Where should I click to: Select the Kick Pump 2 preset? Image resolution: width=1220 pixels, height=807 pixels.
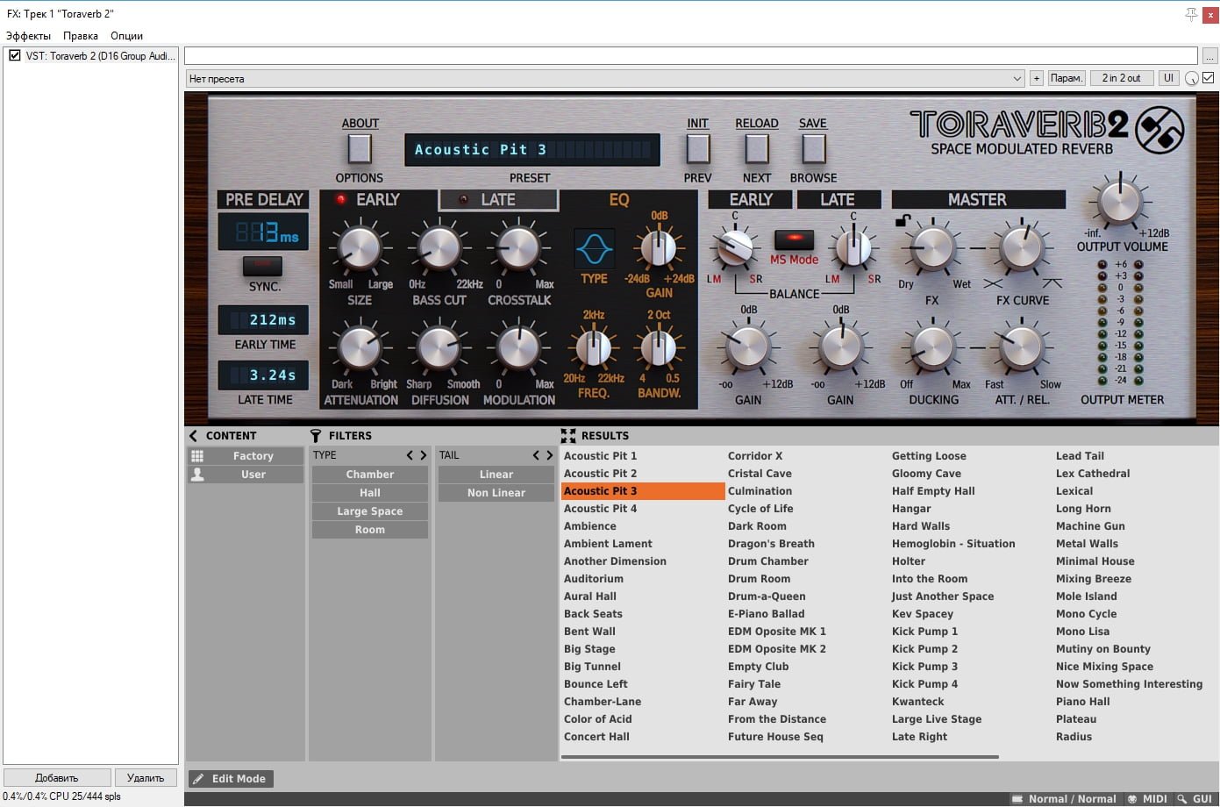pos(924,649)
